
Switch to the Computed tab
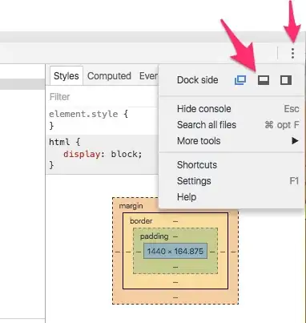pos(109,76)
